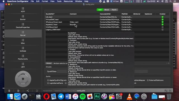The height and width of the screenshot is (101, 179).
Task: Open the NVRAM section in sidebar
Action: point(23,49)
